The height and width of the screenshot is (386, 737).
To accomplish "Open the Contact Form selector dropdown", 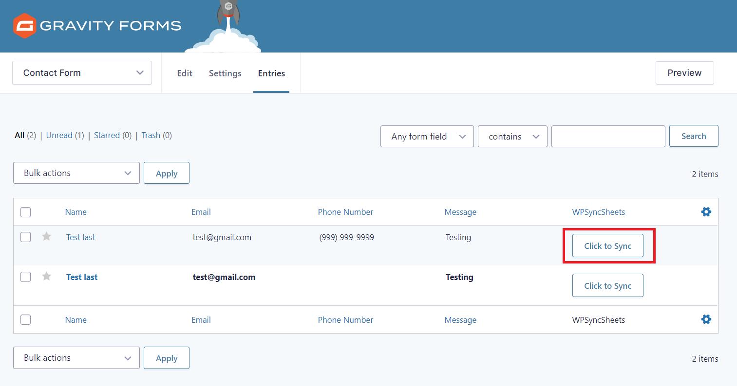I will tap(82, 72).
